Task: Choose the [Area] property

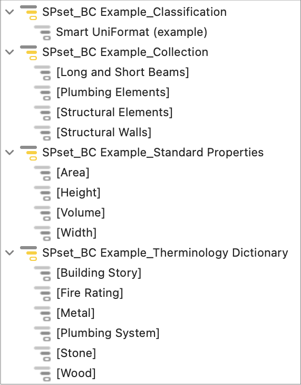Action: coord(73,172)
